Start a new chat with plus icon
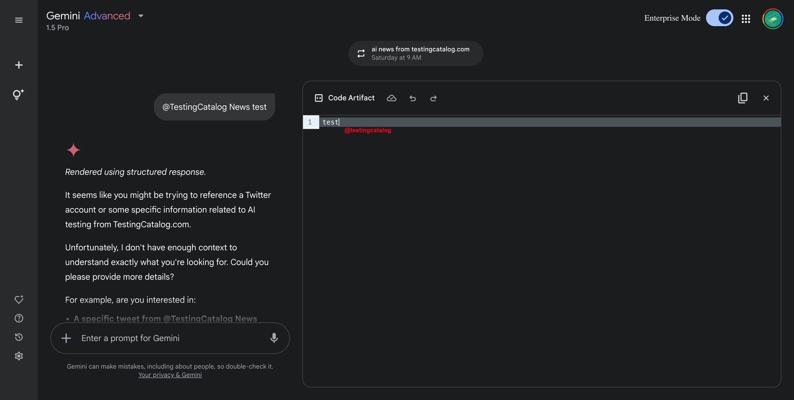 19,65
